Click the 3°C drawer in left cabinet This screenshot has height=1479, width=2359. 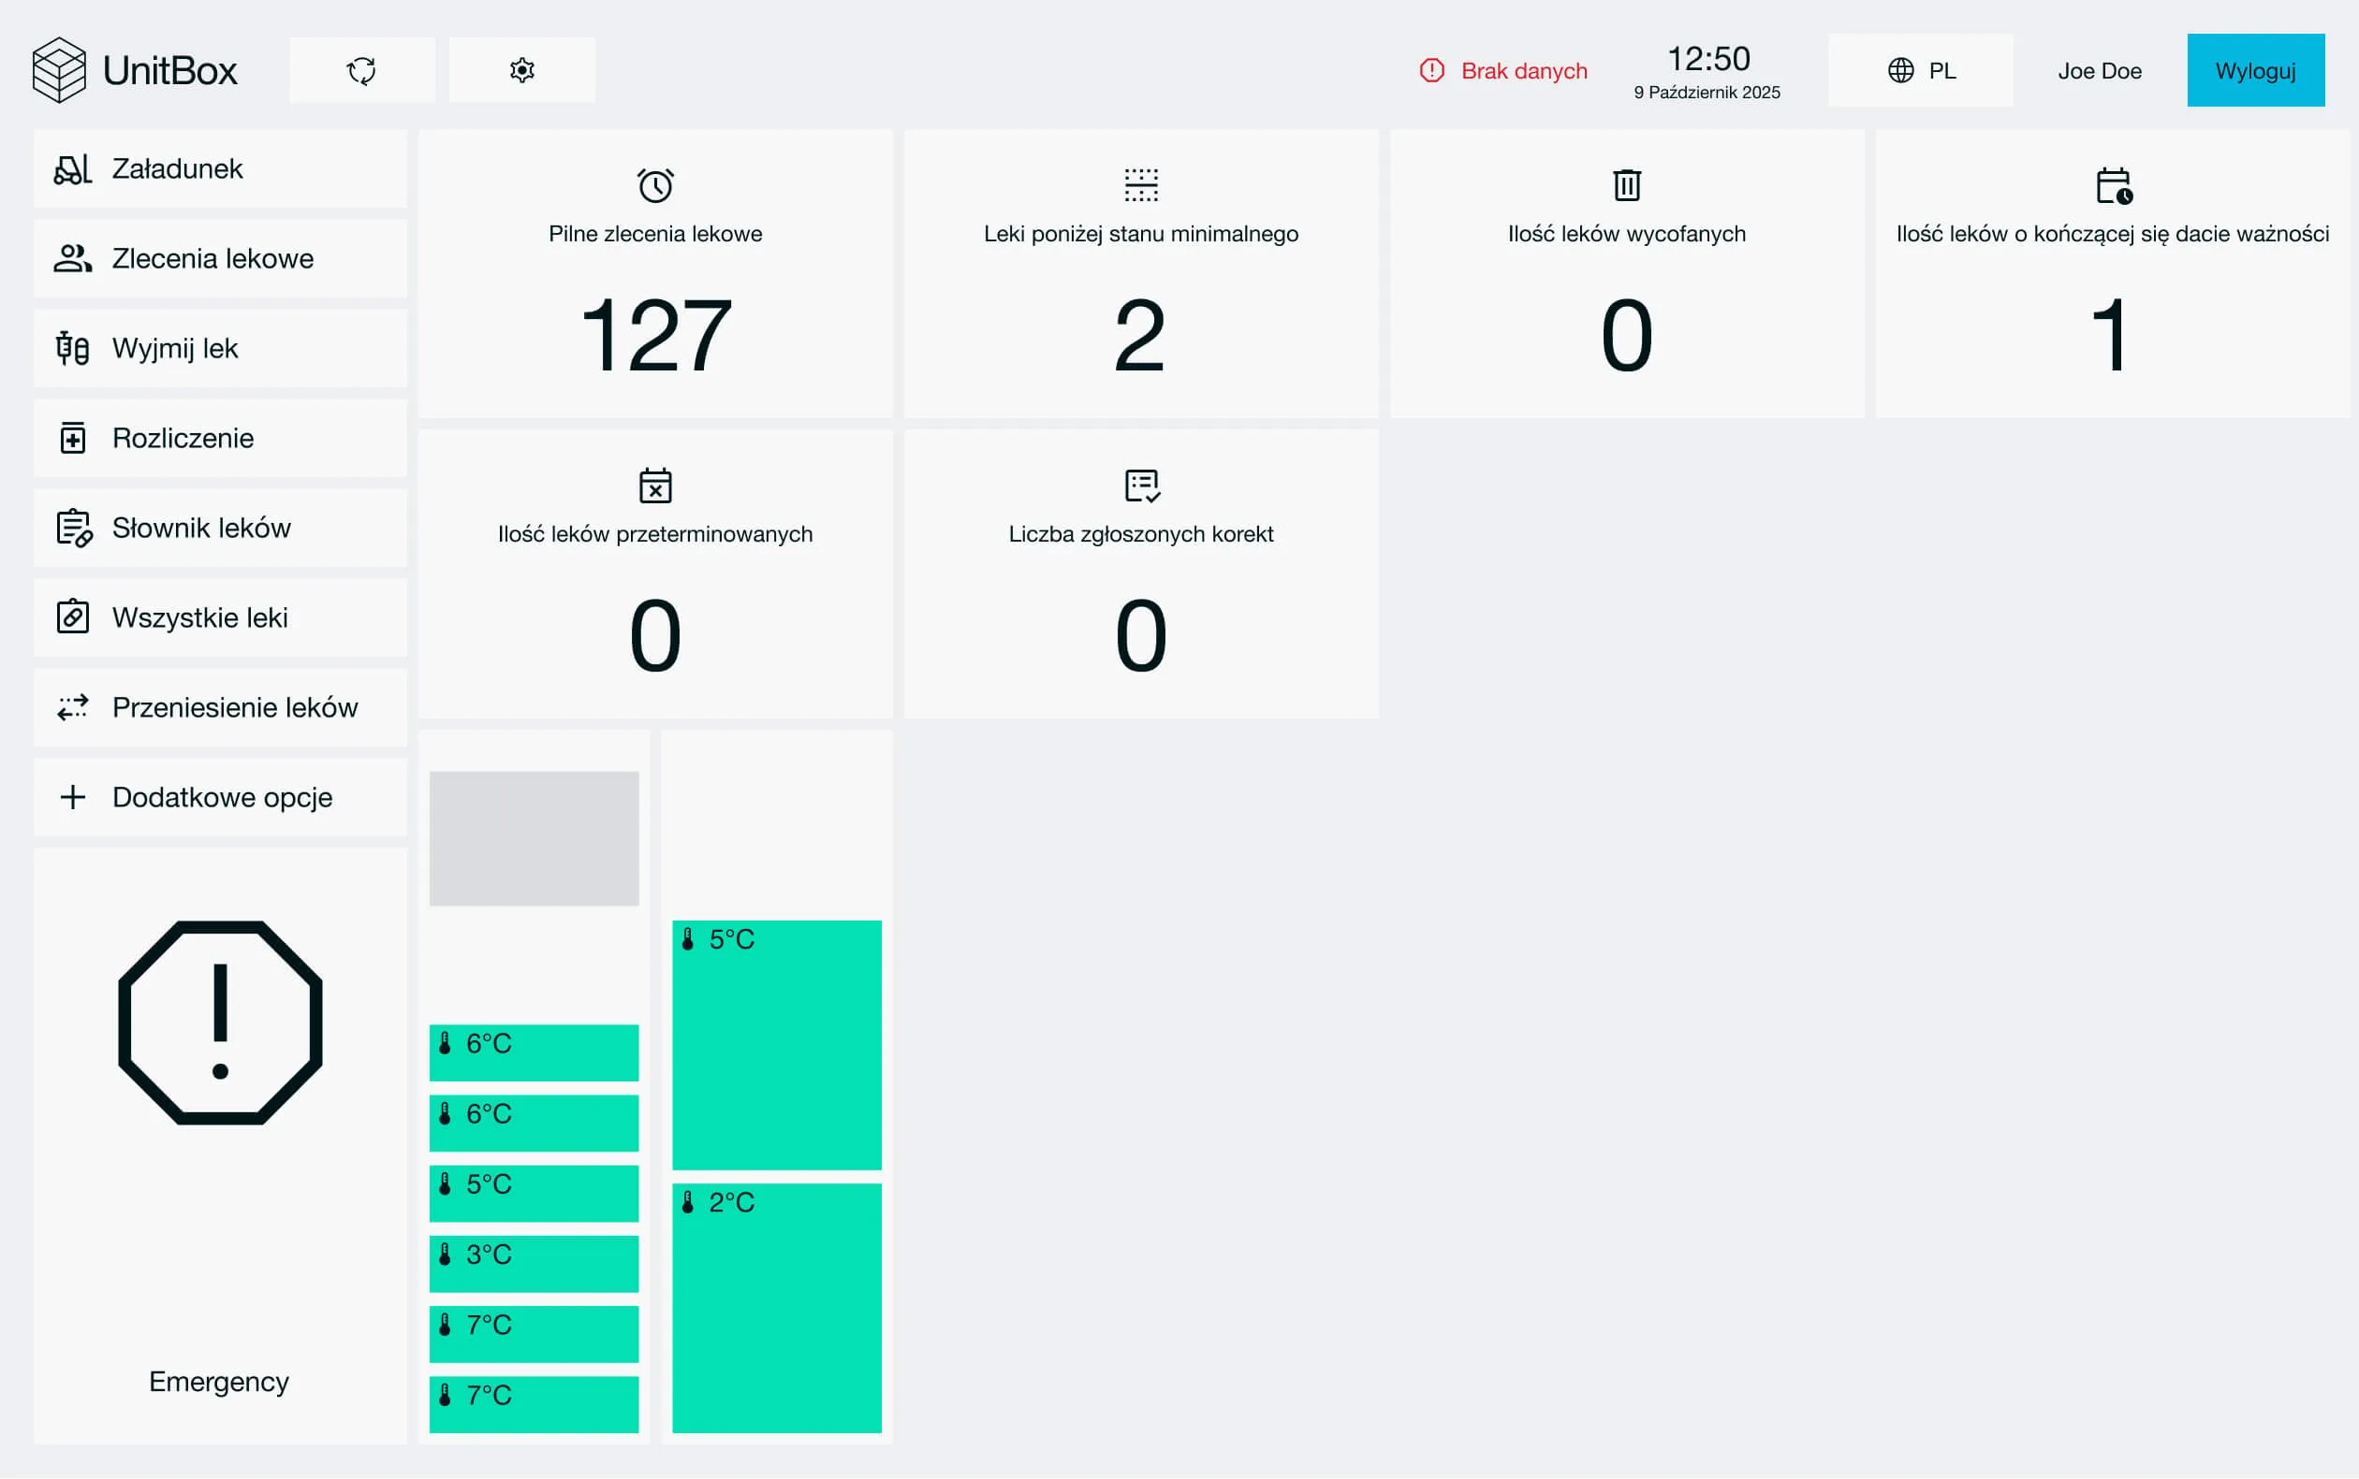[x=534, y=1263]
